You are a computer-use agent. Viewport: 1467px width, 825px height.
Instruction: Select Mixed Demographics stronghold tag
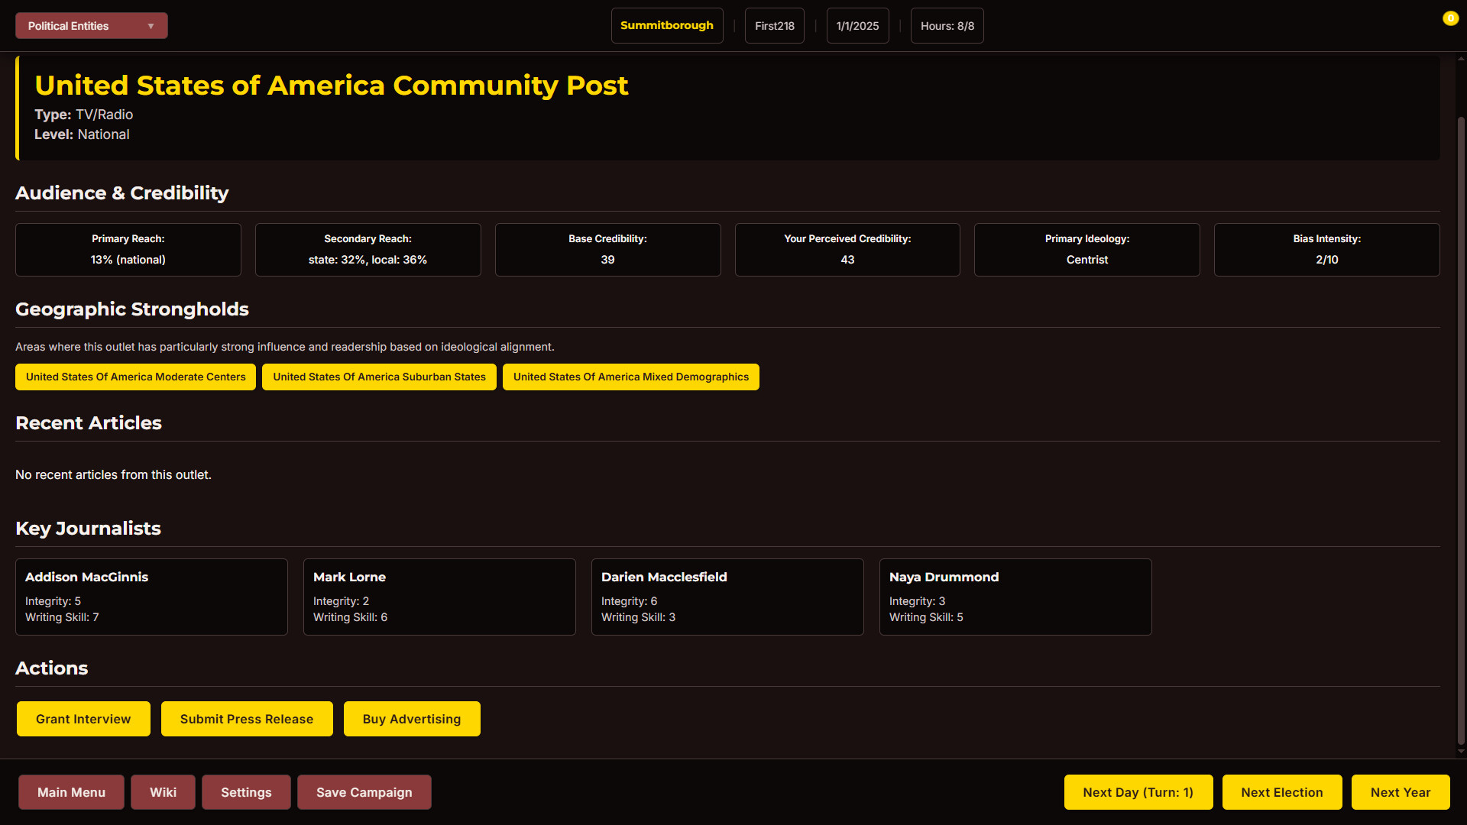click(630, 377)
